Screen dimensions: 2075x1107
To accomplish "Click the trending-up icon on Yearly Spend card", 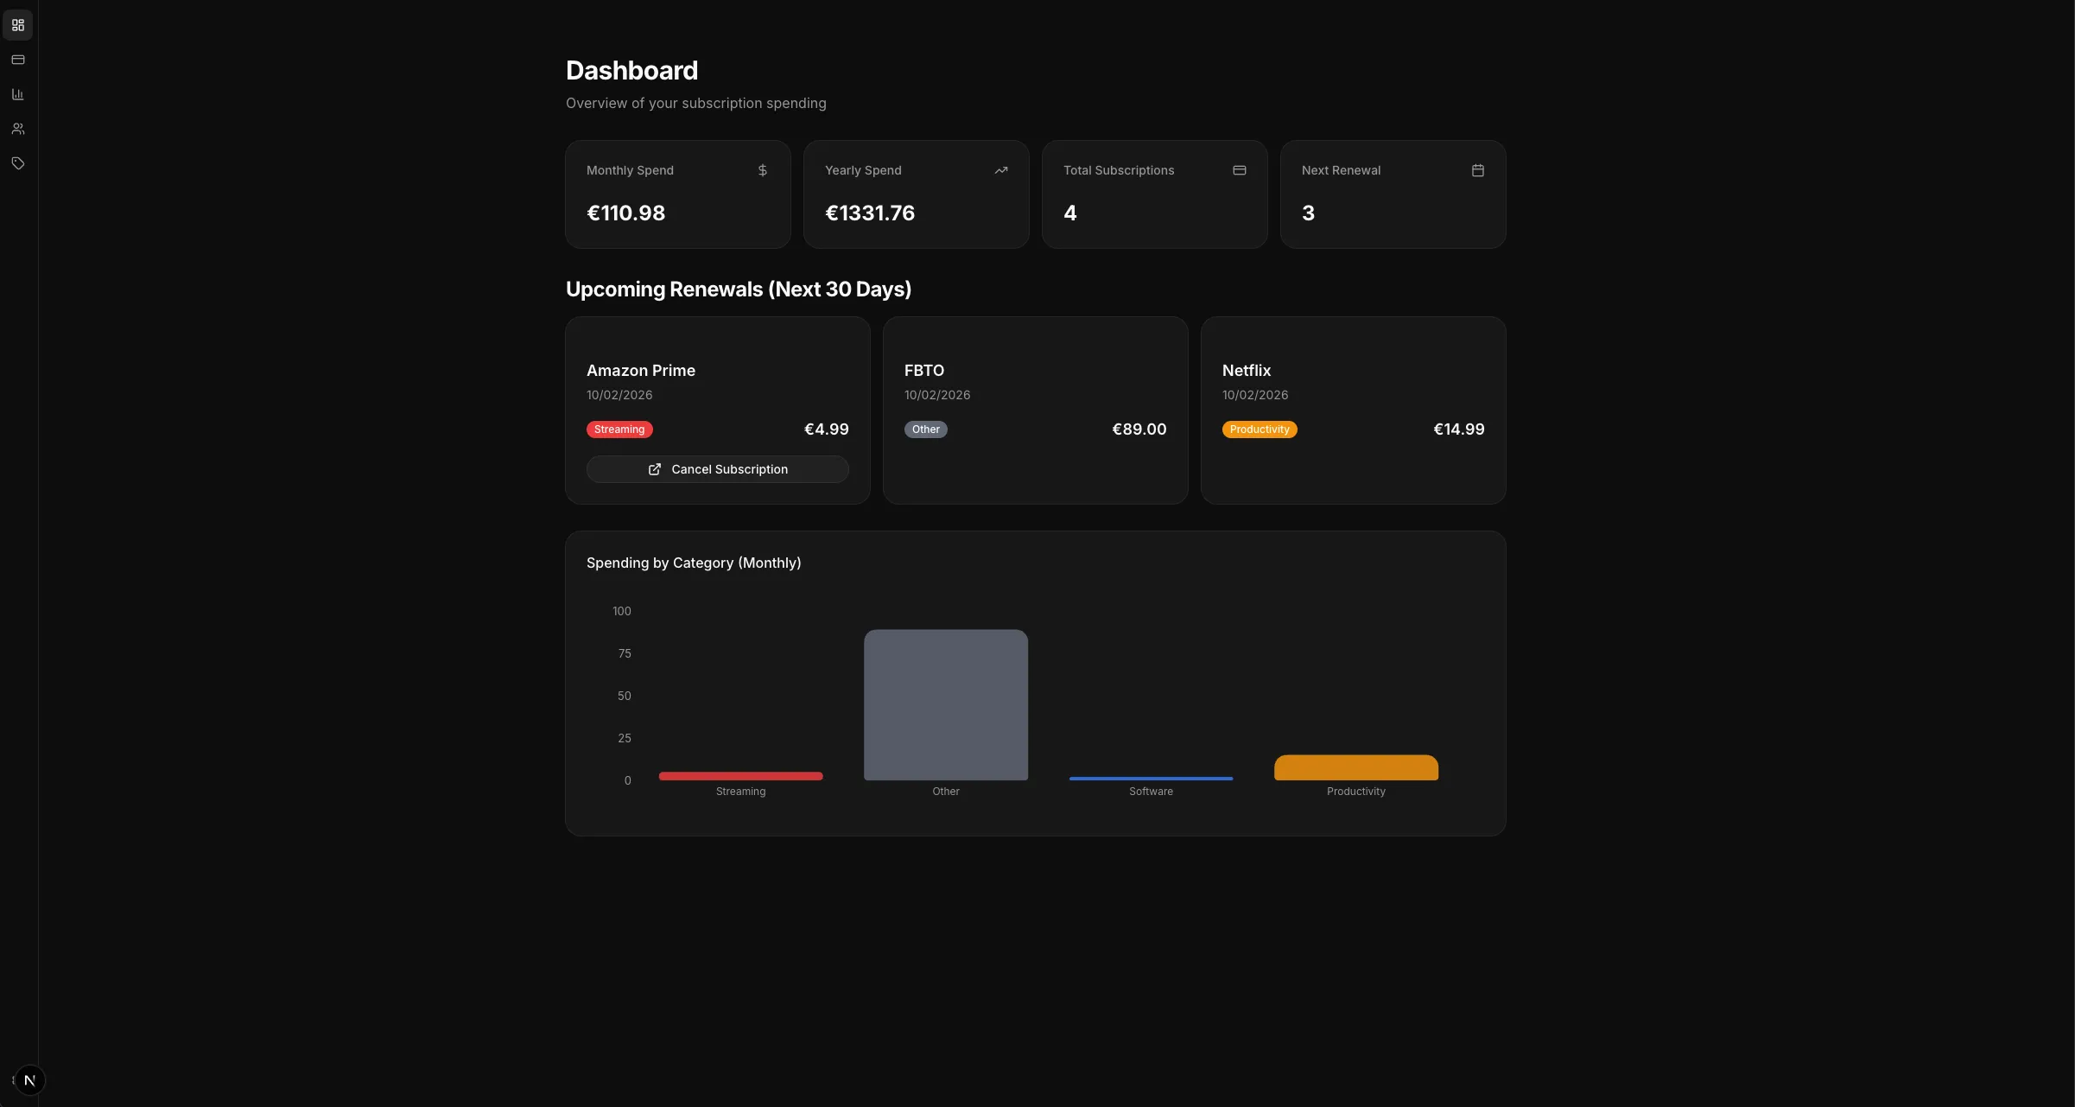I will [x=1001, y=170].
